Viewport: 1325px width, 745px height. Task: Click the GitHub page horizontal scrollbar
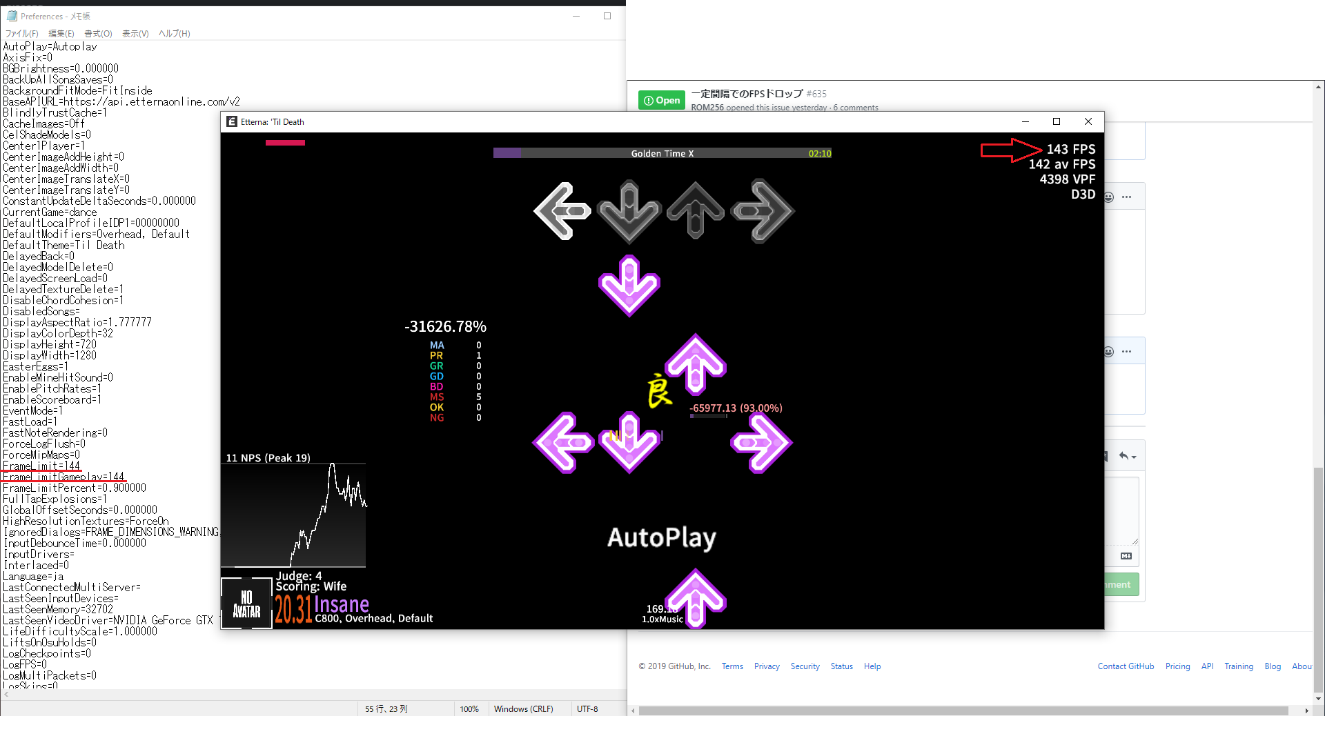[x=963, y=711]
